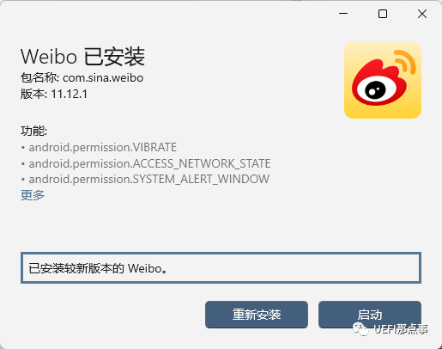442x349 pixels.
Task: Focus the 已安装较新版本的 Weibo message box
Action: 221,268
